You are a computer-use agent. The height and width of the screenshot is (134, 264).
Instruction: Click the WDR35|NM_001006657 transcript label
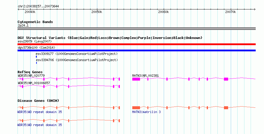tap(34, 83)
